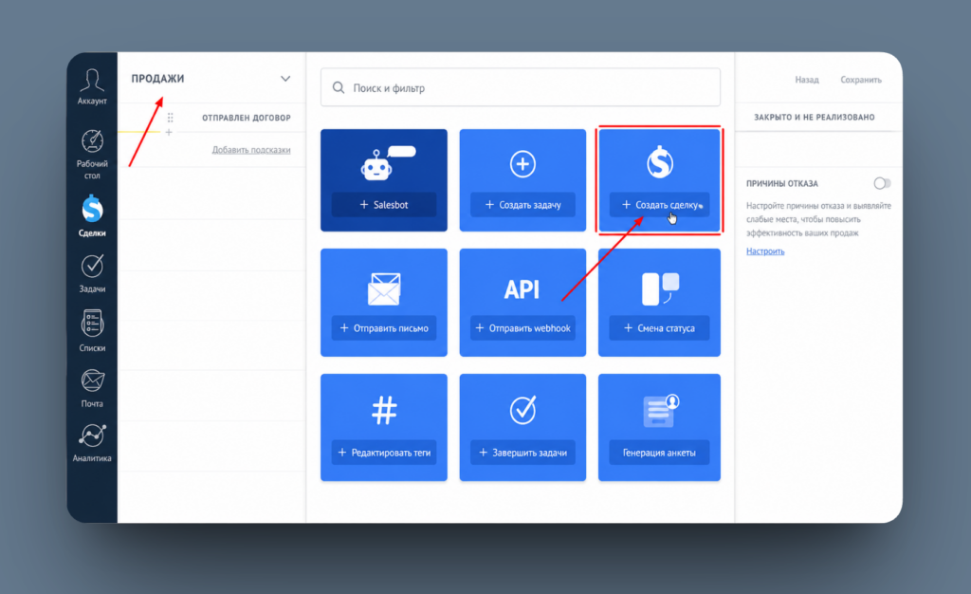The width and height of the screenshot is (971, 594).
Task: Go to Рабочий стол dashboard icon
Action: click(x=92, y=141)
